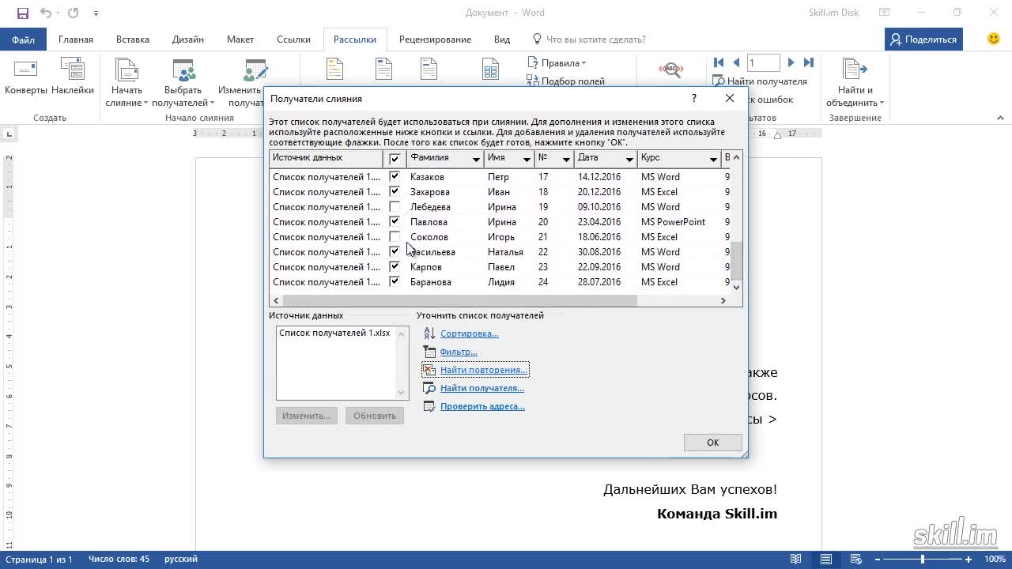Screen dimensions: 1012x569
Task: Expand the Начать слияние dropdown arrow
Action: point(145,104)
